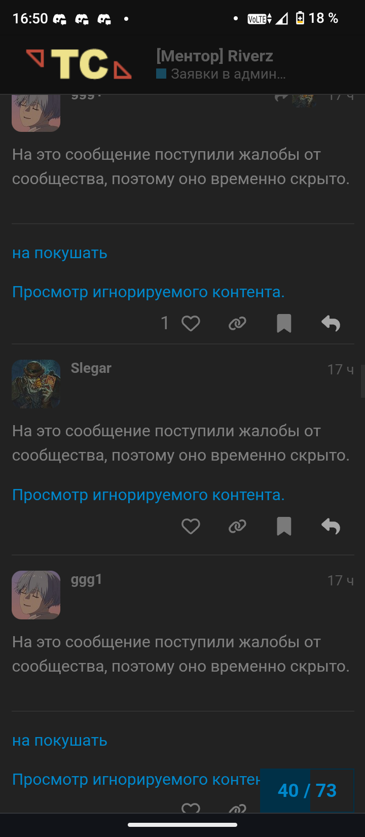
Task: Toggle bookmark on Slegar's post
Action: tap(284, 527)
